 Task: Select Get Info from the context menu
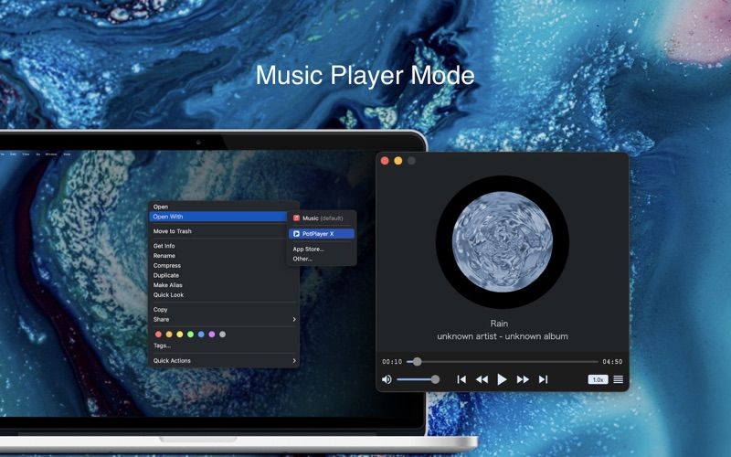tap(164, 246)
